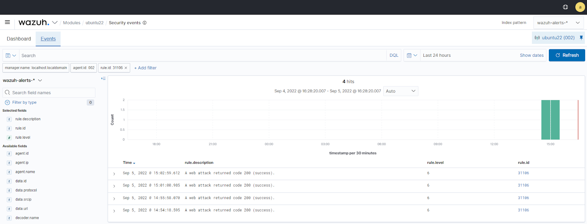Screen dimensions: 587x224
Task: Expand the 14:54:18.595 event row
Action: (x=114, y=211)
